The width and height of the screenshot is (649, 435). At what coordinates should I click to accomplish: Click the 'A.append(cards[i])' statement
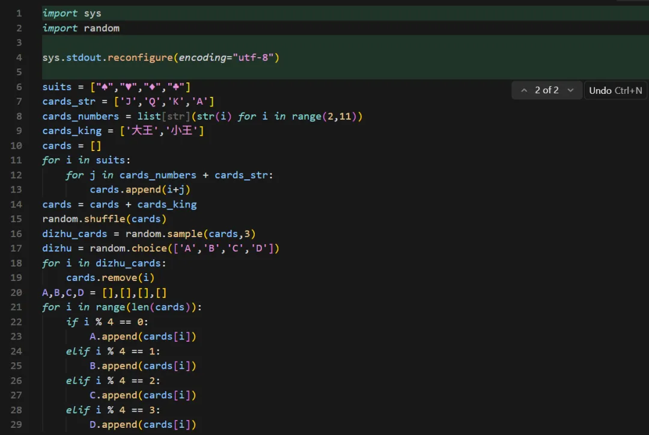pos(143,337)
